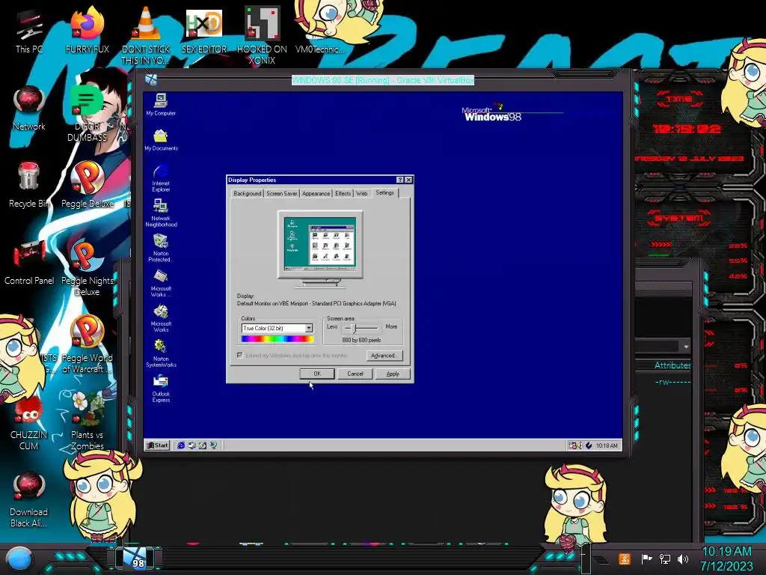Click the VirtualBox window's Windows 98 logo icon
This screenshot has height=575, width=766.
[151, 79]
